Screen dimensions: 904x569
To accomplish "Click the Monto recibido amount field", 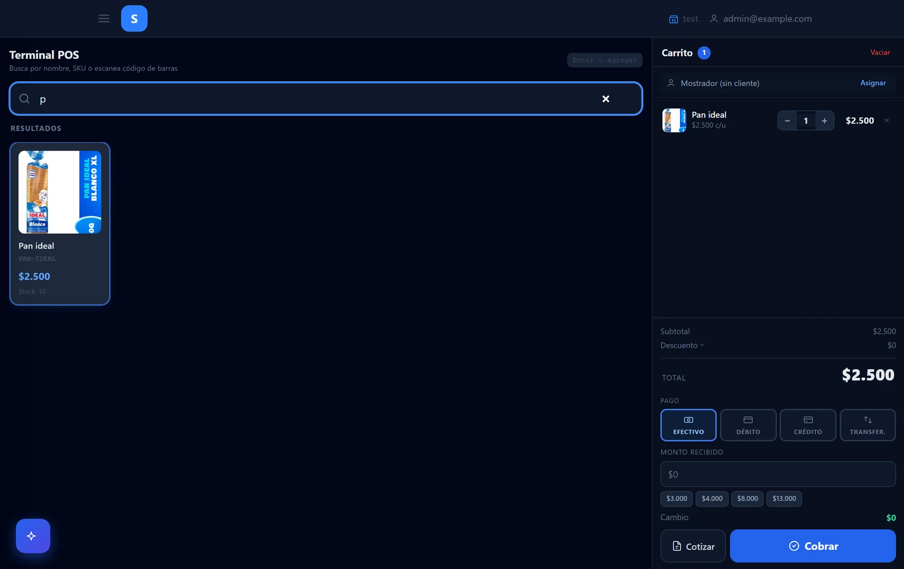I will click(x=778, y=474).
